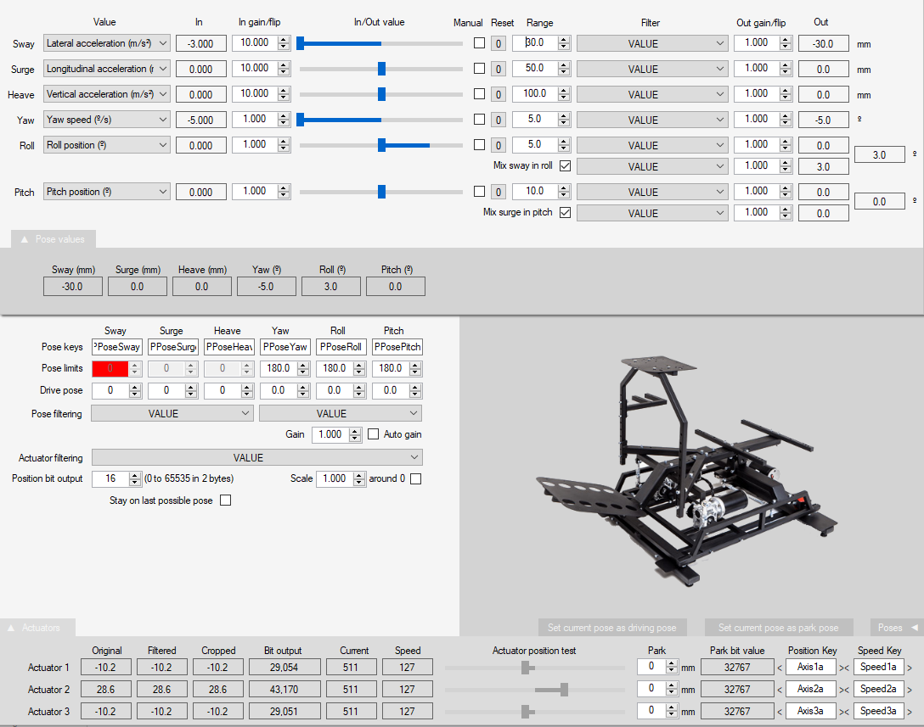Enable Manual checkbox for Pitch
The height and width of the screenshot is (727, 924).
coord(480,192)
